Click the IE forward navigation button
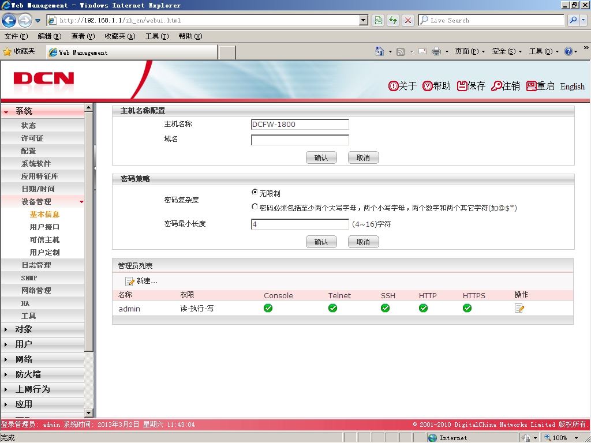This screenshot has height=443, width=591. click(25, 20)
